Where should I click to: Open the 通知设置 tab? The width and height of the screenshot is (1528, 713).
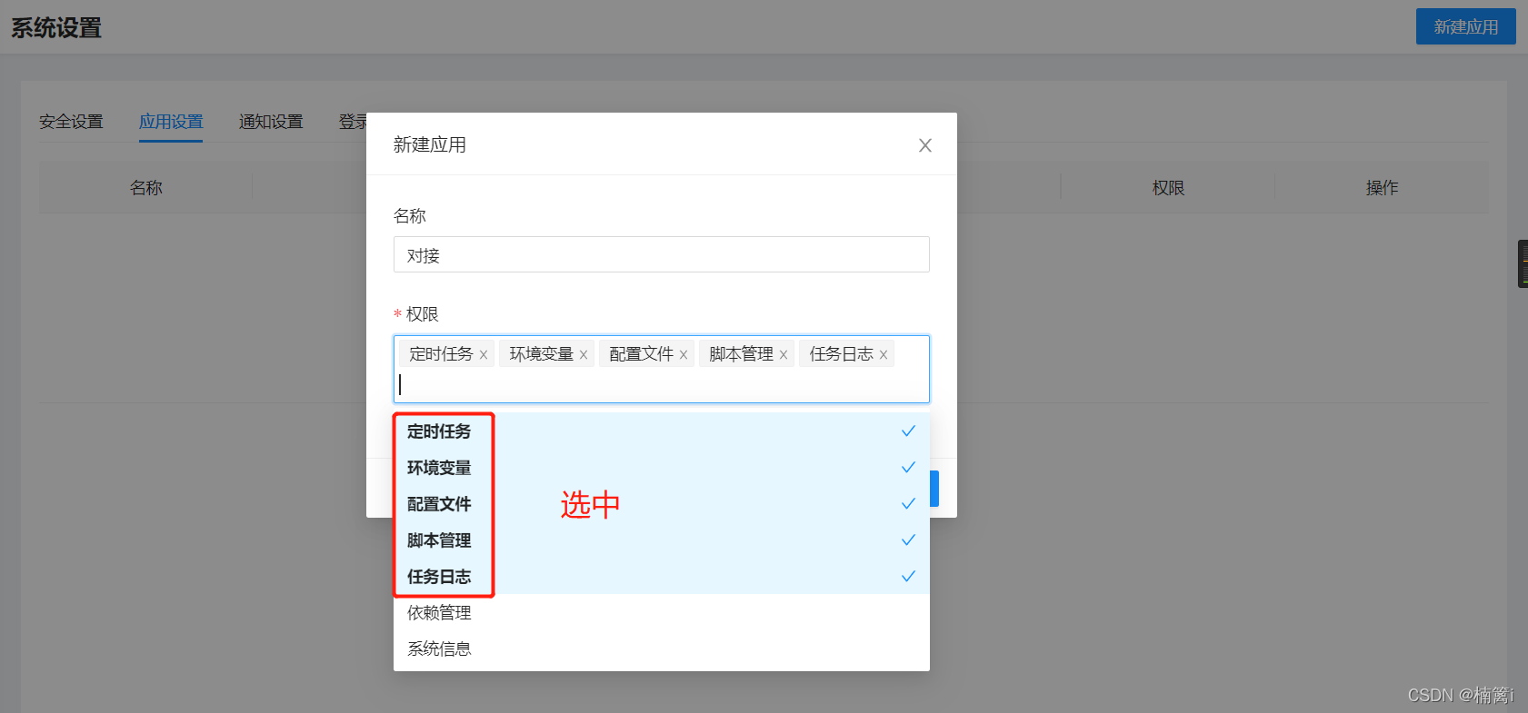271,122
